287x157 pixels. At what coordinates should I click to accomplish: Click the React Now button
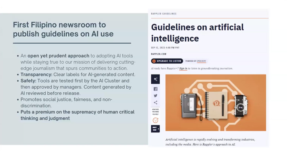coord(156,129)
